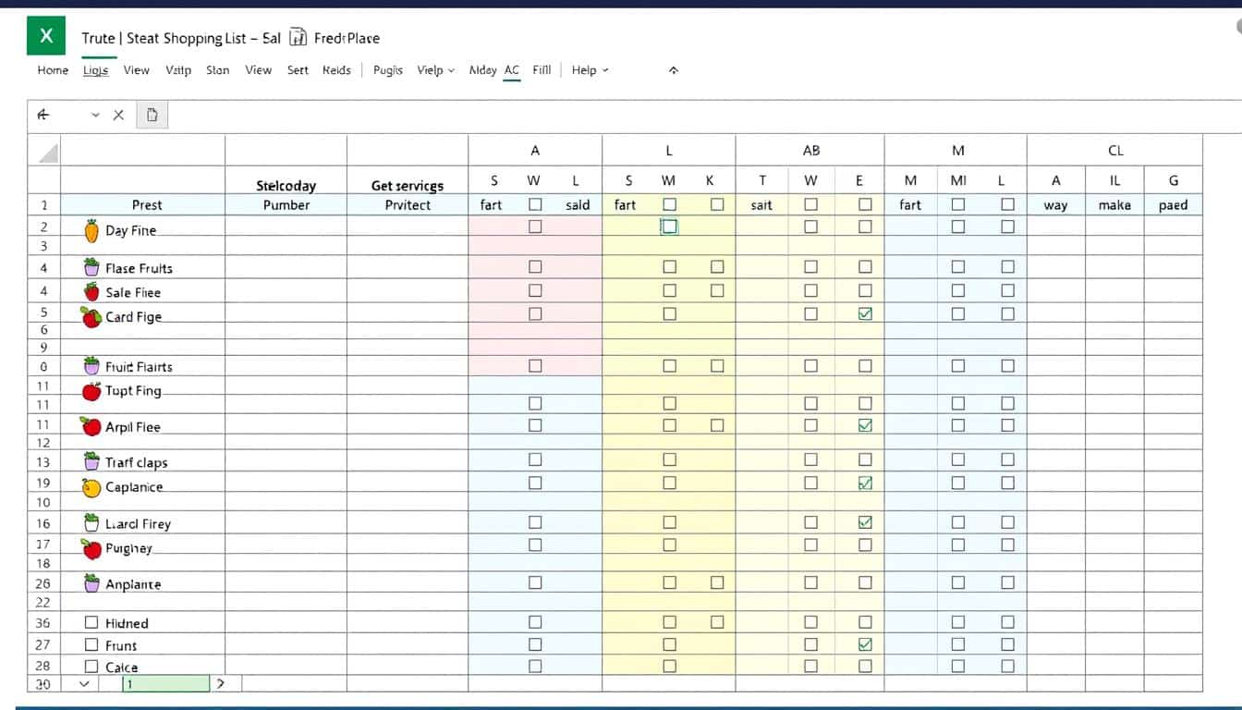Click the green input field in bottom row
This screenshot has height=710, width=1242.
[166, 684]
